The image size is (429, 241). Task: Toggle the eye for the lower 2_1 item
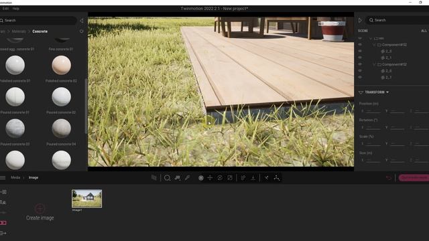click(360, 78)
